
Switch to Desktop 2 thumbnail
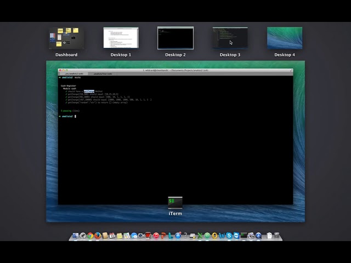point(175,38)
